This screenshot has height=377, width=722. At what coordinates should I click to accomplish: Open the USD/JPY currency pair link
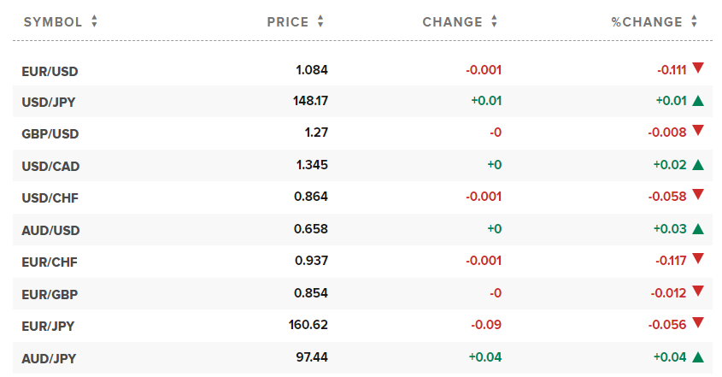coord(50,102)
